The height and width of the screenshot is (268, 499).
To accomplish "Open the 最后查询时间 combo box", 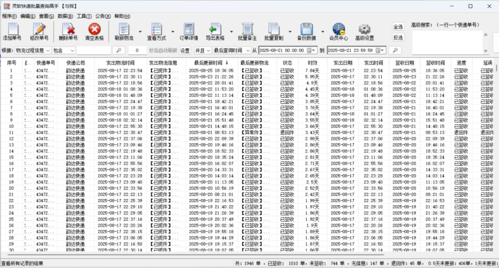I will [x=232, y=51].
